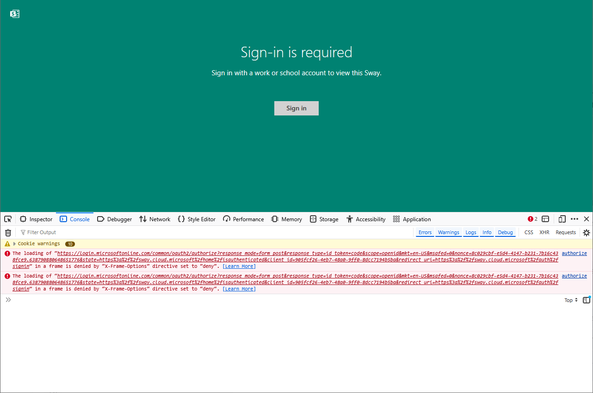Toggle the Errors filter

tap(425, 232)
